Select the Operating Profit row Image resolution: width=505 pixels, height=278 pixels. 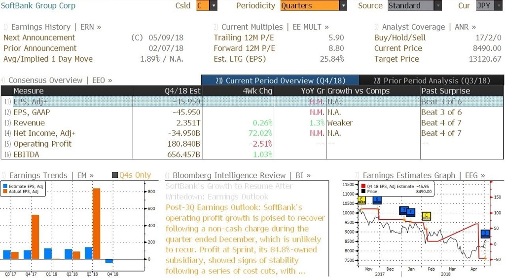252,144
